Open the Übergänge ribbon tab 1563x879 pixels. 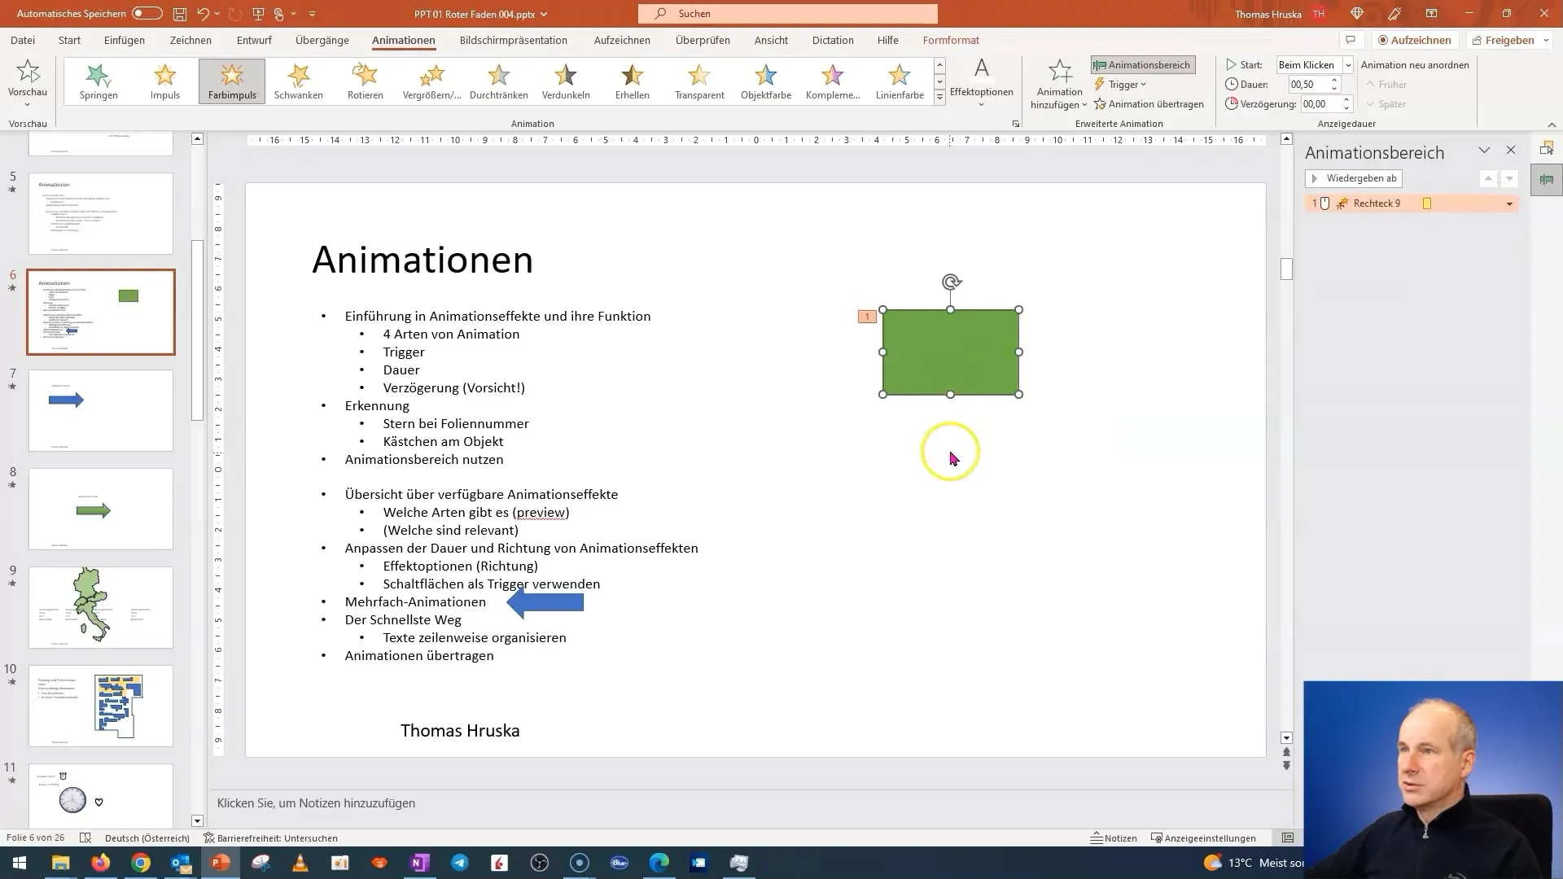[x=321, y=40]
